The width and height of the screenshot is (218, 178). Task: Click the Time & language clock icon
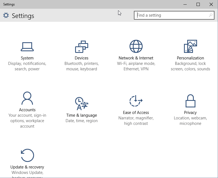pyautogui.click(x=82, y=104)
